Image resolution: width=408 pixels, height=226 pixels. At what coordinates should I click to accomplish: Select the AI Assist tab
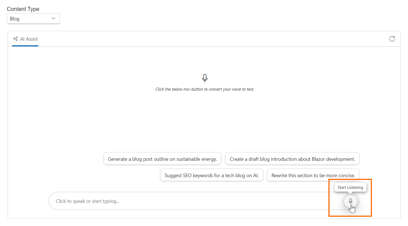coord(25,39)
